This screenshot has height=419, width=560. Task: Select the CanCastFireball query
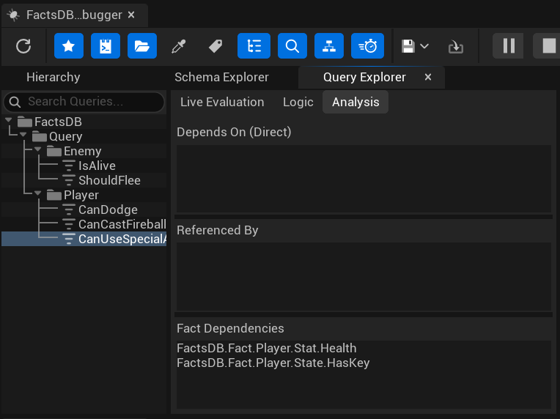tap(122, 224)
